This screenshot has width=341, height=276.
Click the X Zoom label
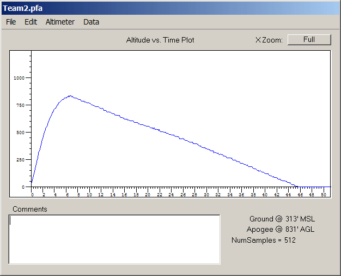point(269,40)
